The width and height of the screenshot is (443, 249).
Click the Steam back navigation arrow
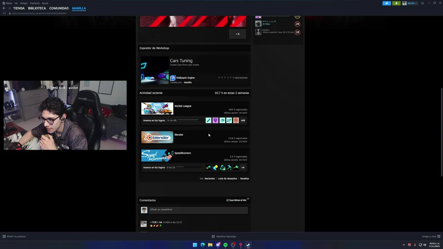4,8
